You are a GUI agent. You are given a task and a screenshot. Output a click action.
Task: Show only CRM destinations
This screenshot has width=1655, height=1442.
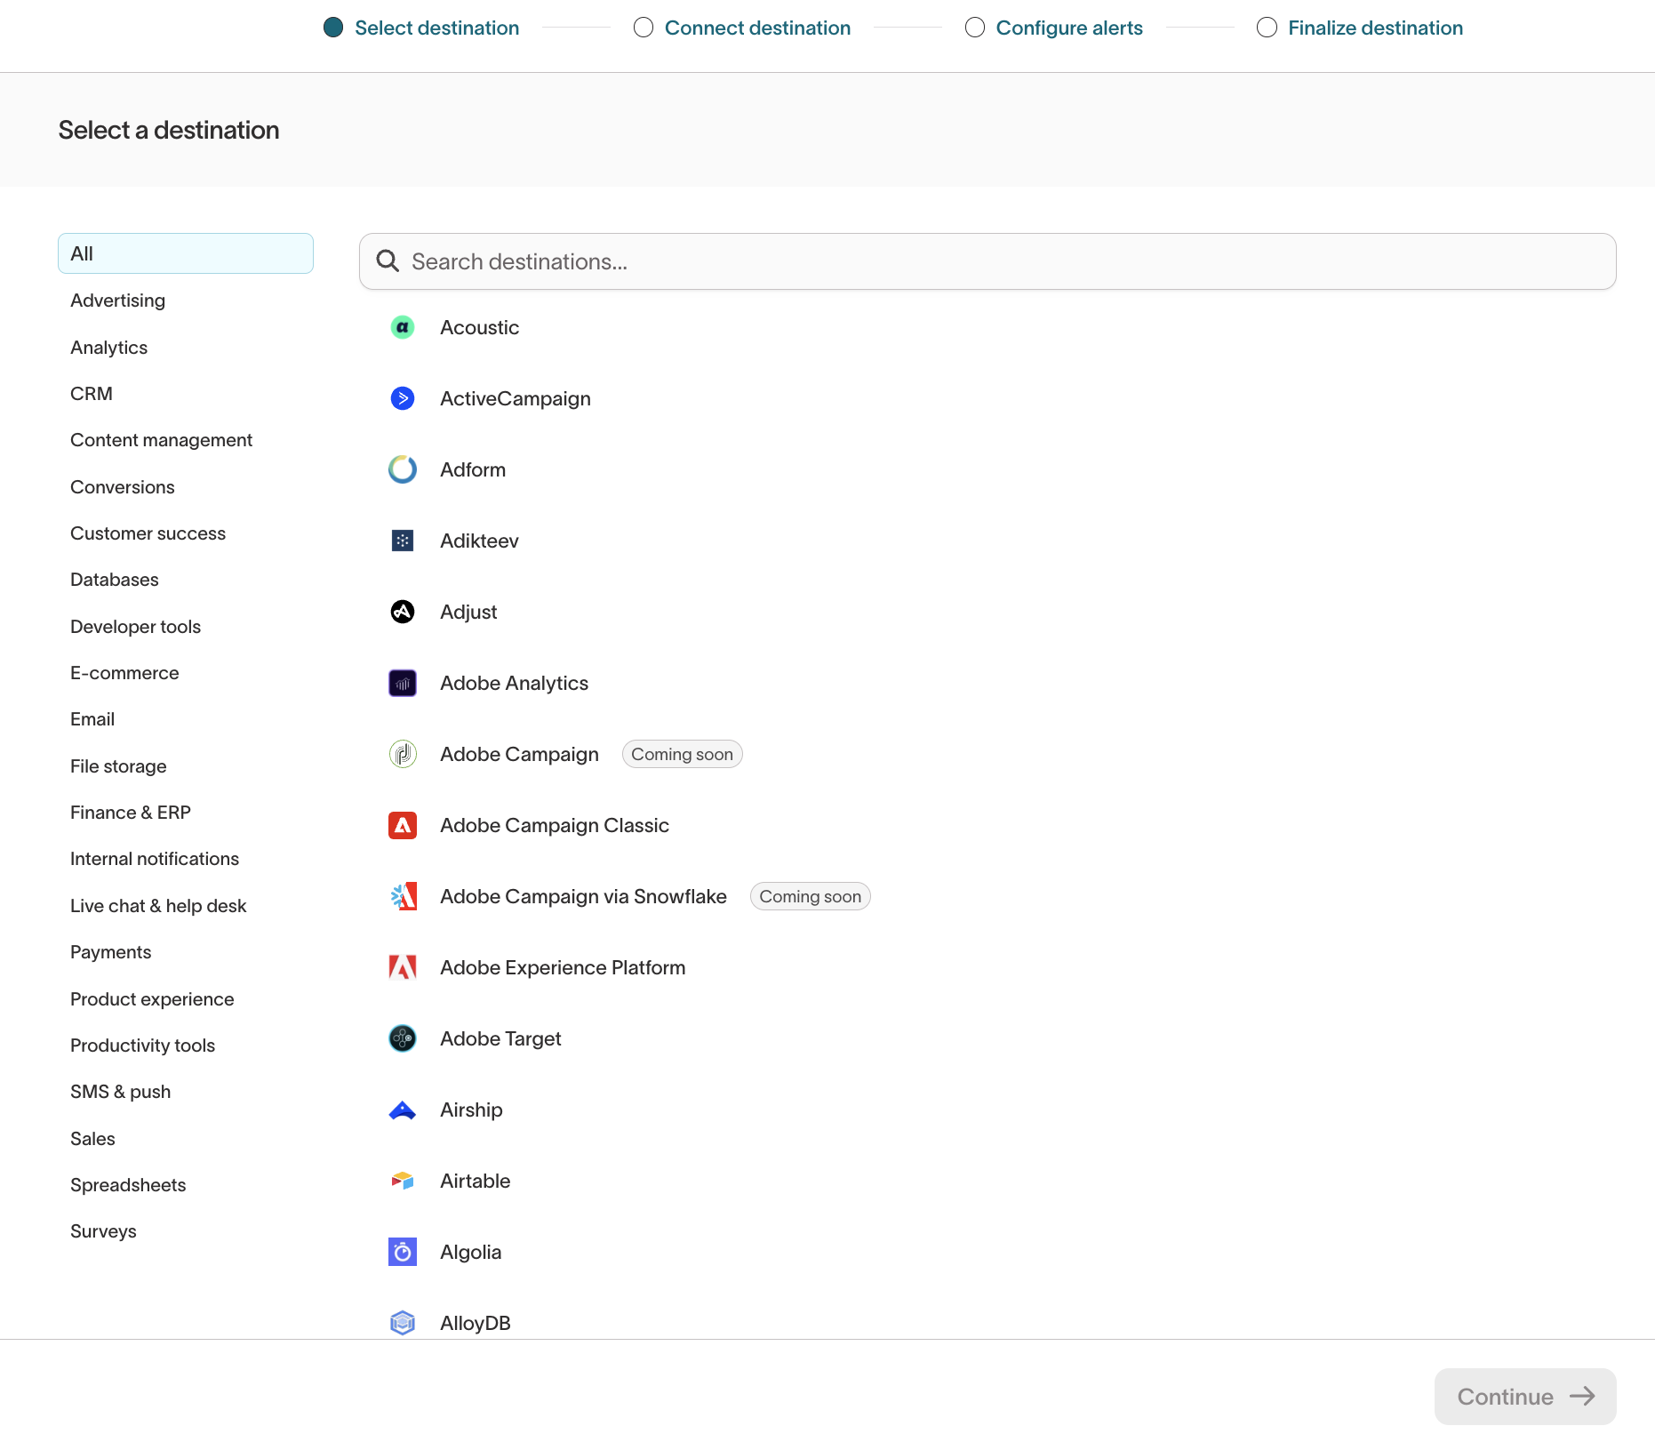tap(92, 394)
